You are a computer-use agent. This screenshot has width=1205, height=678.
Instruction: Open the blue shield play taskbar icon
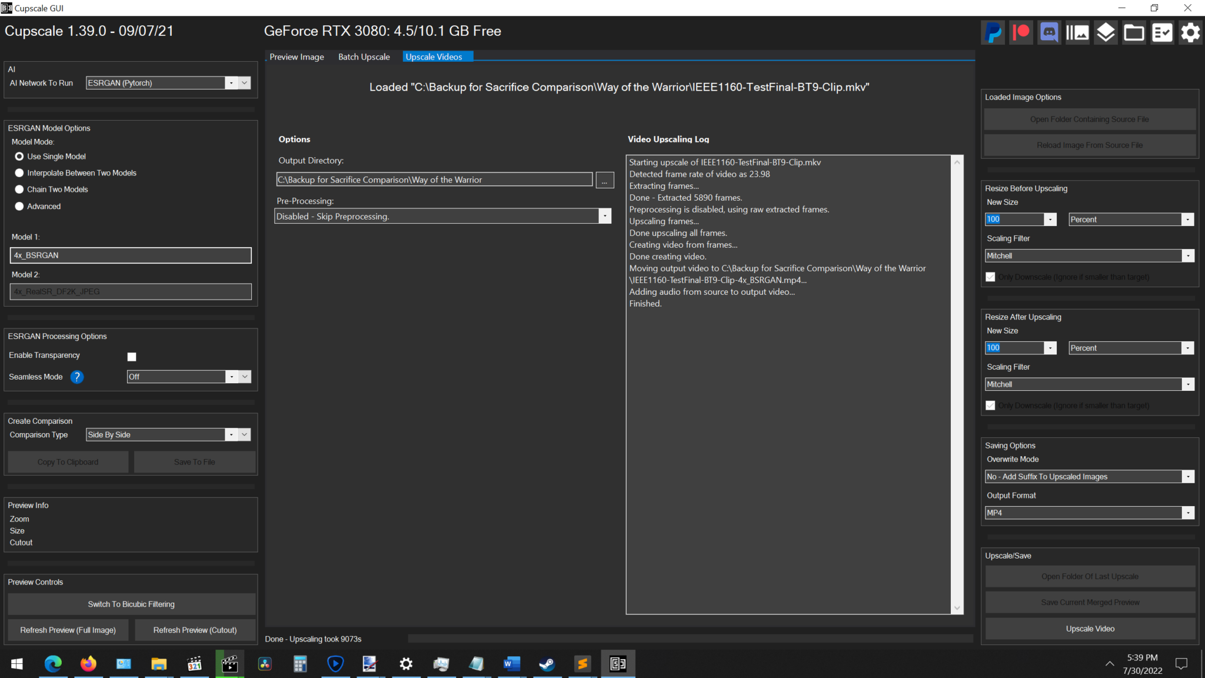335,664
